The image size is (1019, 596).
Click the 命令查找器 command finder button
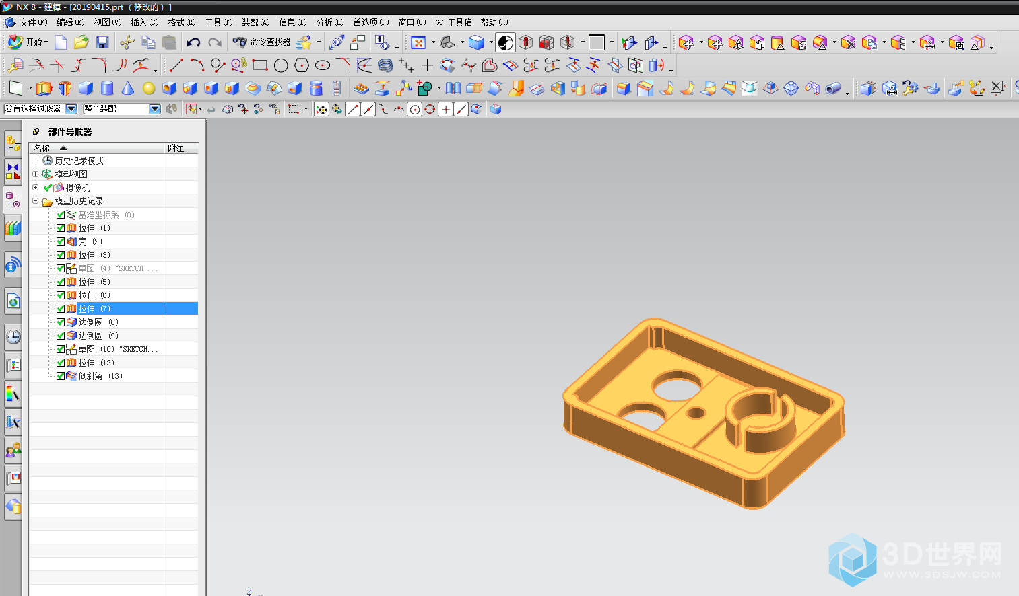coord(262,42)
